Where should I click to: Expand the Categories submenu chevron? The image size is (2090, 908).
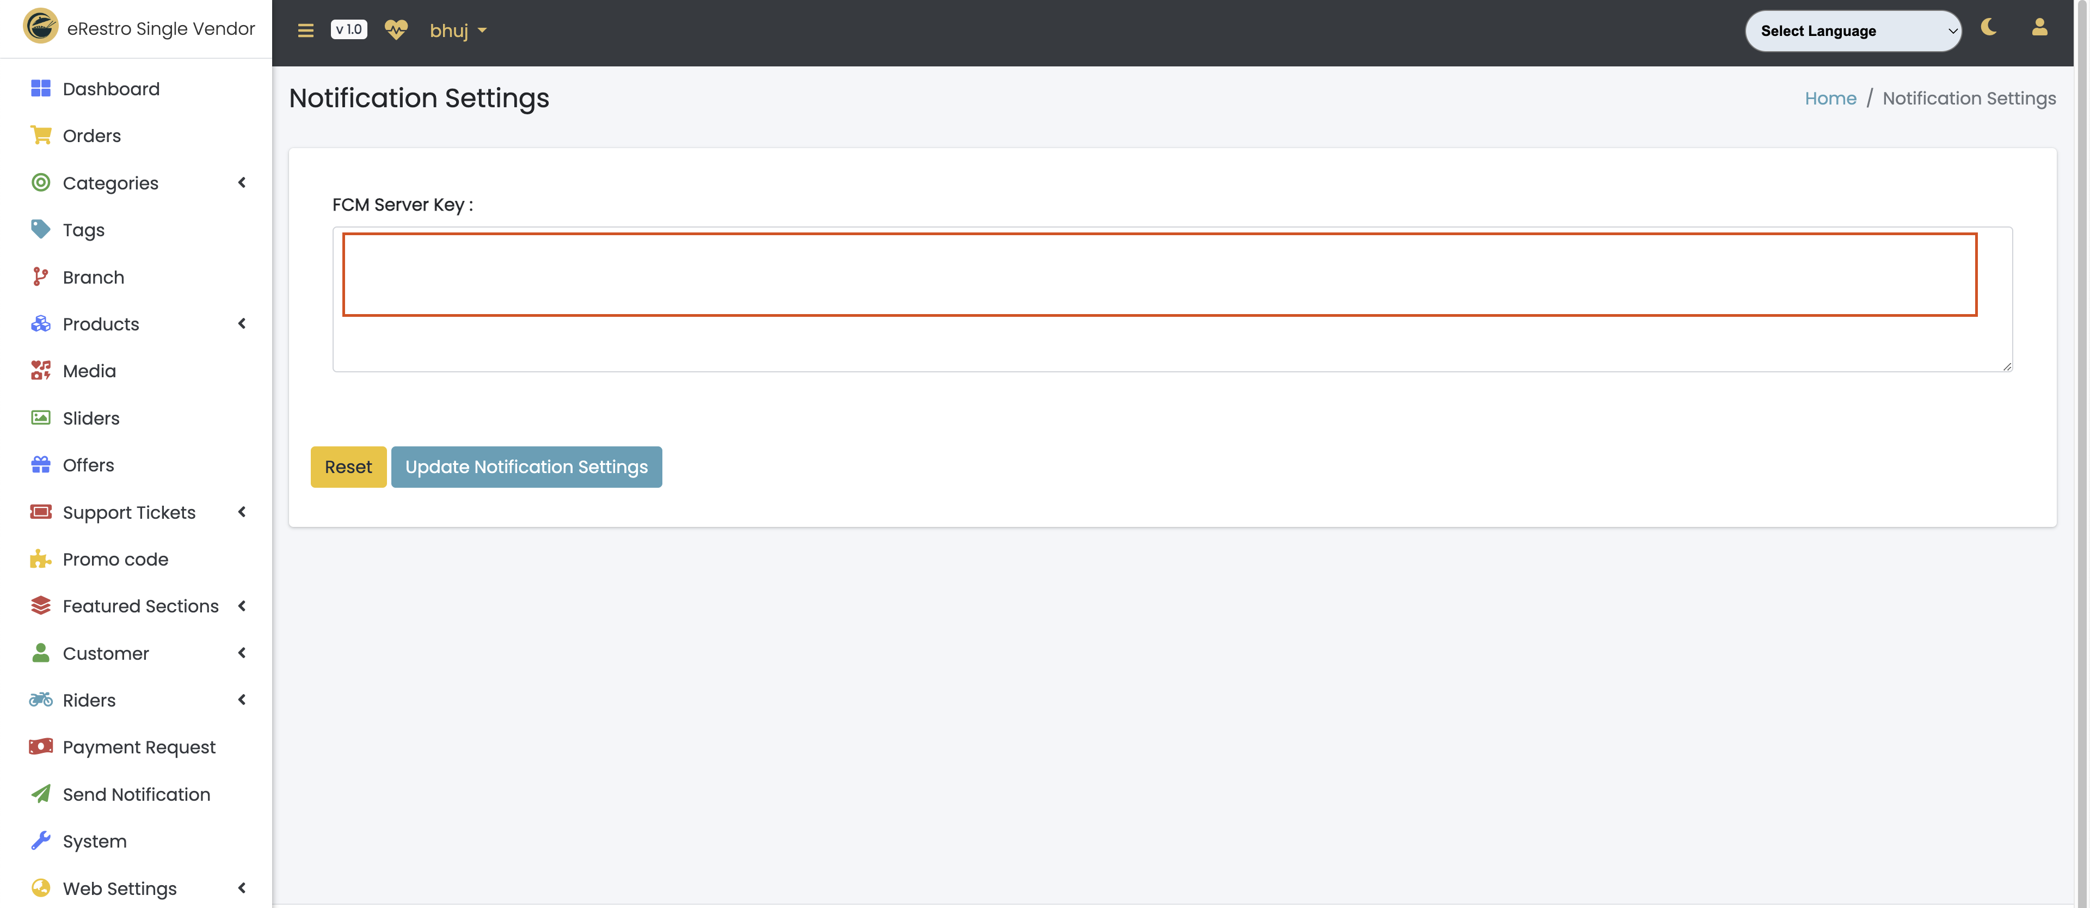[242, 182]
